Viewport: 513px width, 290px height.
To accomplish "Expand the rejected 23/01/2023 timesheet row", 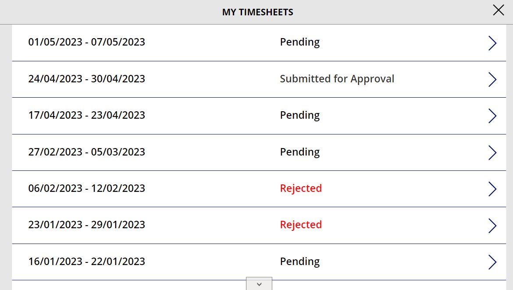I will pos(492,225).
